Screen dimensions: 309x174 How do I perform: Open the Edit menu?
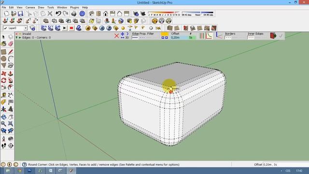pos(11,7)
